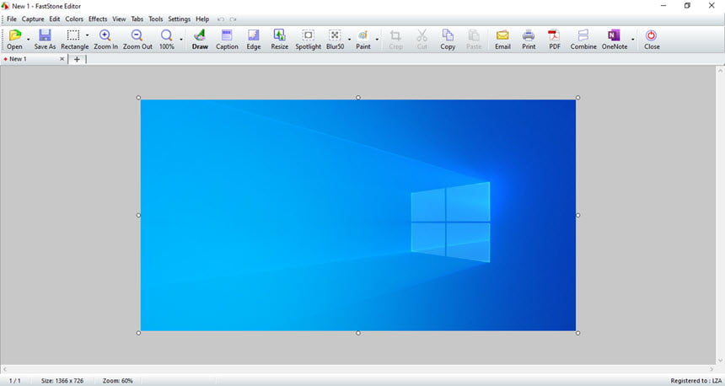Click the 1 / 1 page indicator

pyautogui.click(x=15, y=381)
